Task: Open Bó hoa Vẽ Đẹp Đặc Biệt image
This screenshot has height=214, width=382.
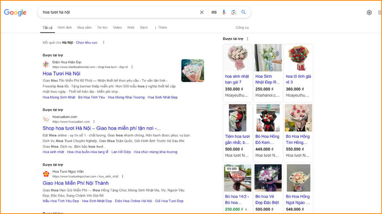Action: [268, 178]
